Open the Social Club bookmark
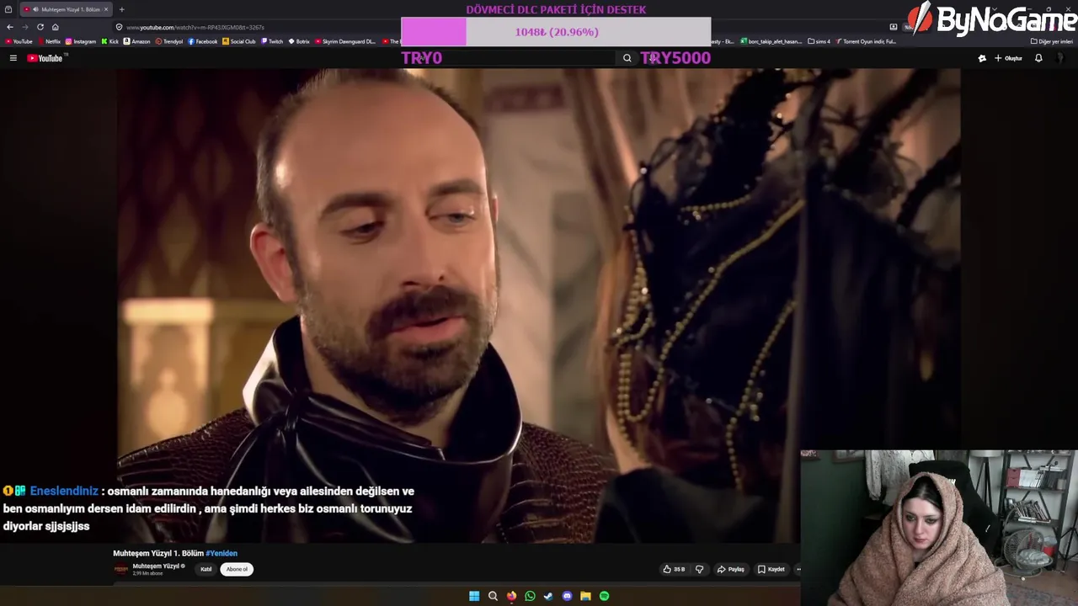Viewport: 1078px width, 606px height. 239,41
